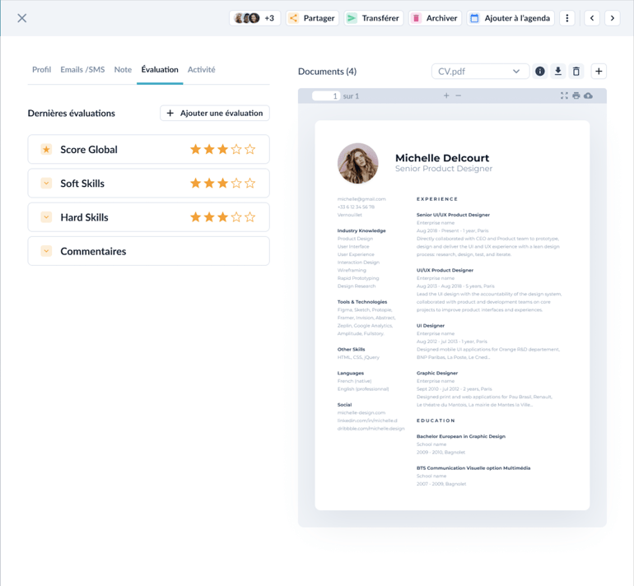The image size is (634, 586).
Task: Open the Activité tab
Action: point(201,70)
